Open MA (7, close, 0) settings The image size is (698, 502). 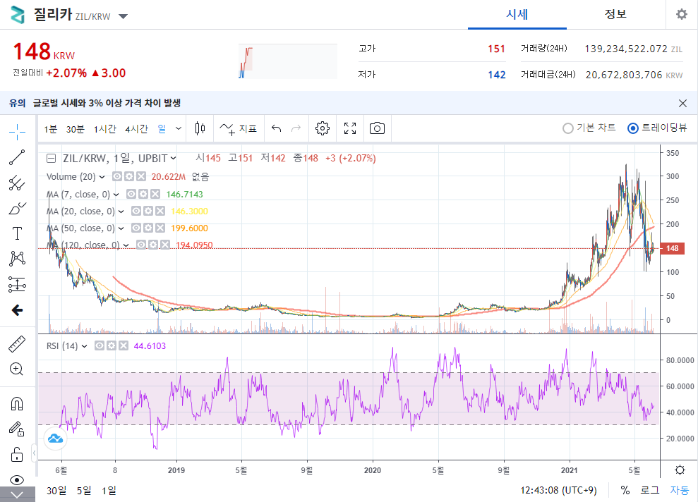143,194
